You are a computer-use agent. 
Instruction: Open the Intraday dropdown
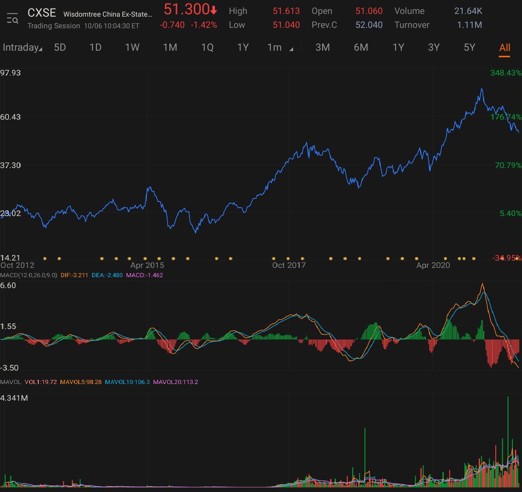point(22,48)
